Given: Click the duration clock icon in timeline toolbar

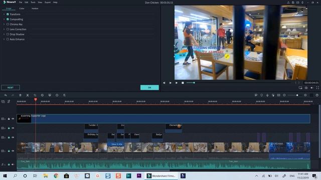Looking at the screenshot, I should click(x=57, y=95).
